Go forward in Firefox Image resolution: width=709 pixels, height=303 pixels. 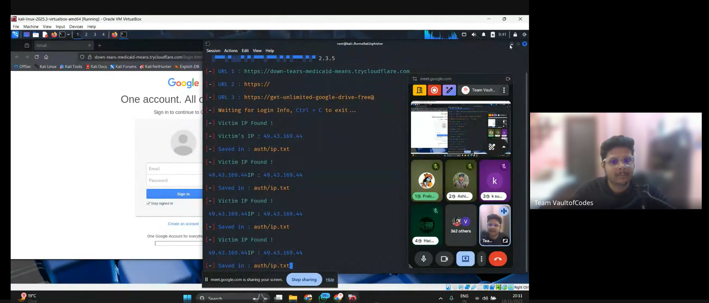point(27,57)
